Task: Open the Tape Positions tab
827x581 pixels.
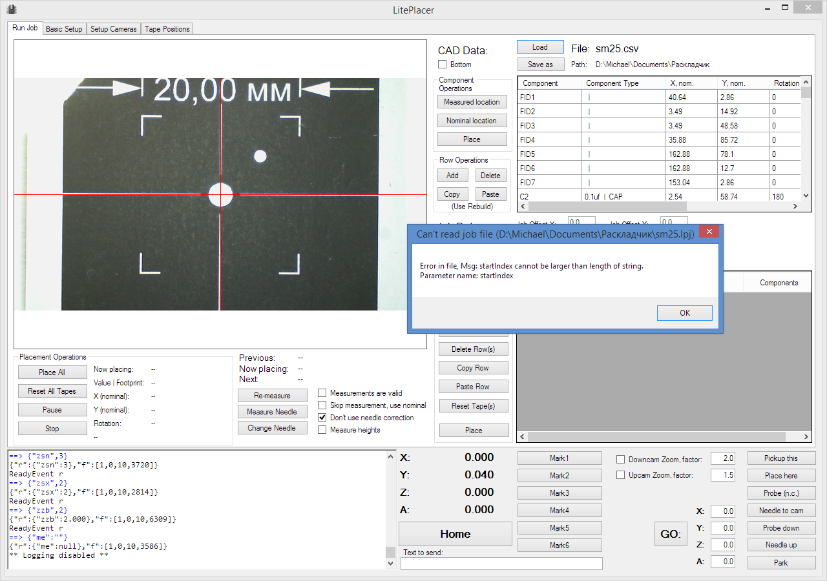Action: (167, 29)
